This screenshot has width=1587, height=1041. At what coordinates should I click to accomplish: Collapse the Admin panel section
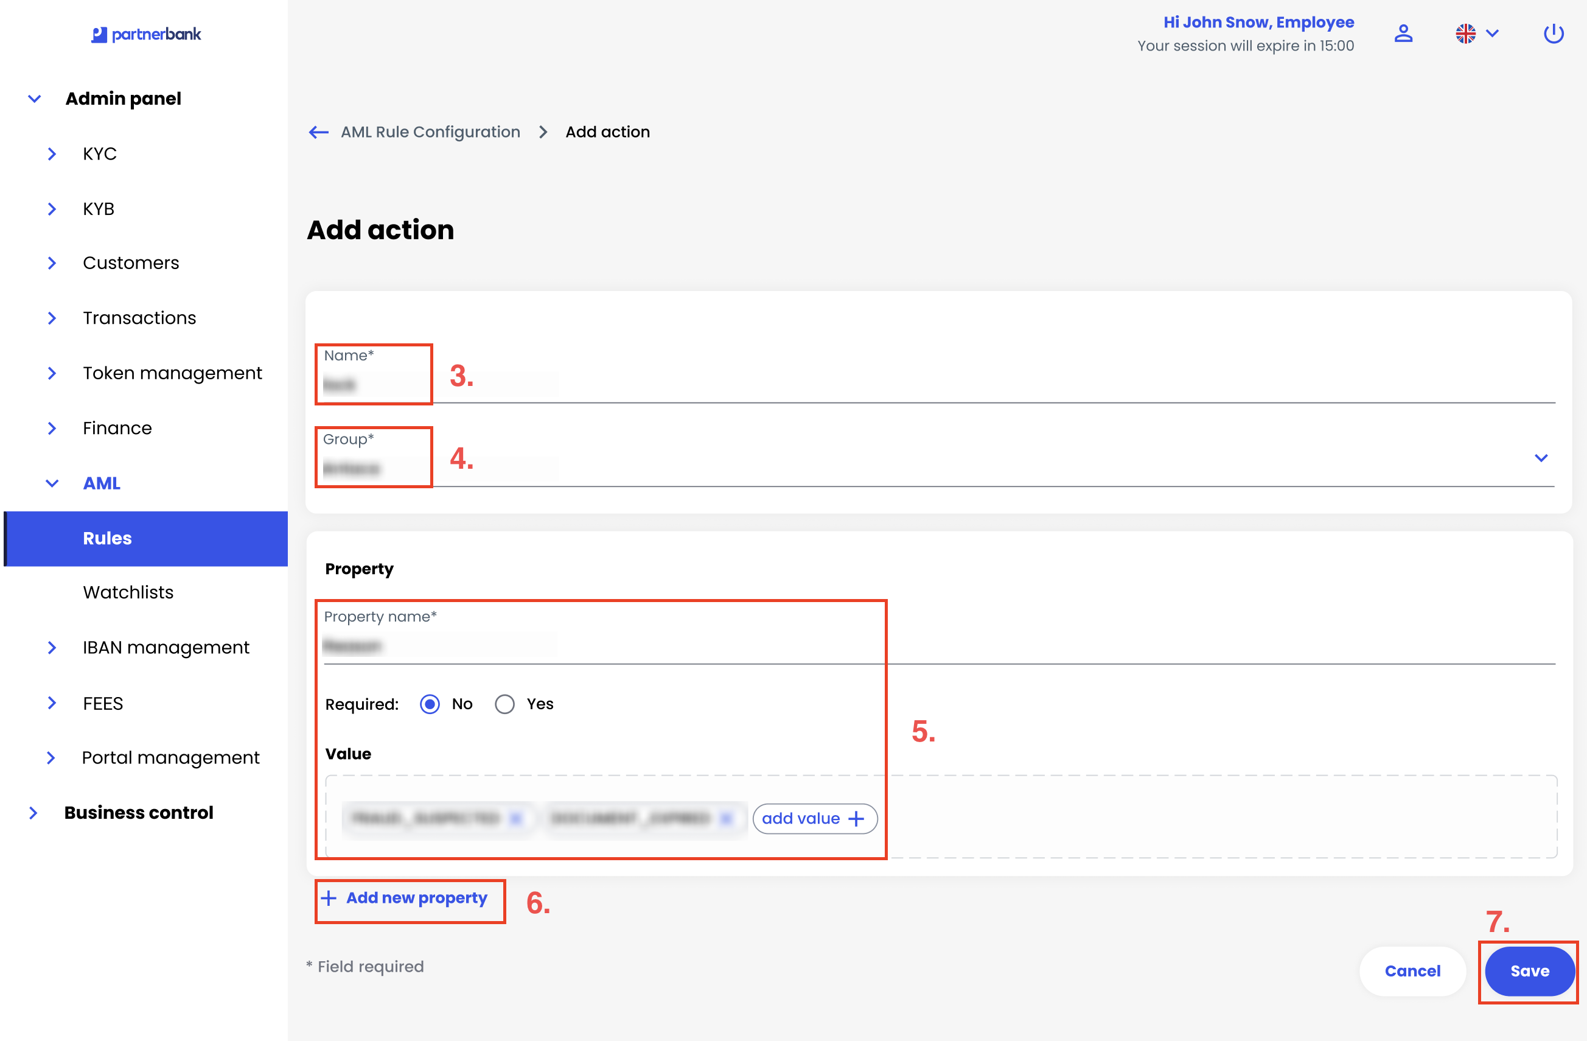35,99
